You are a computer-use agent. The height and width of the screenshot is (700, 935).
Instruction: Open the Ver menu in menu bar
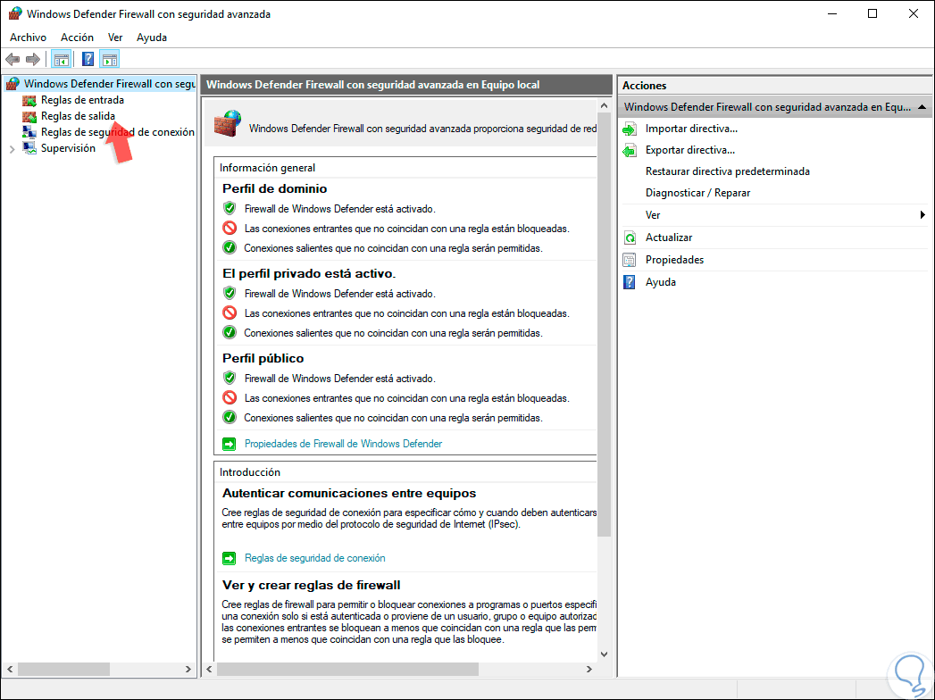point(115,37)
